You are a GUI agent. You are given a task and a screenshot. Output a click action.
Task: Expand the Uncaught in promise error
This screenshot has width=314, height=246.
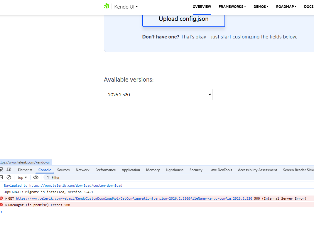pyautogui.click(x=6, y=205)
